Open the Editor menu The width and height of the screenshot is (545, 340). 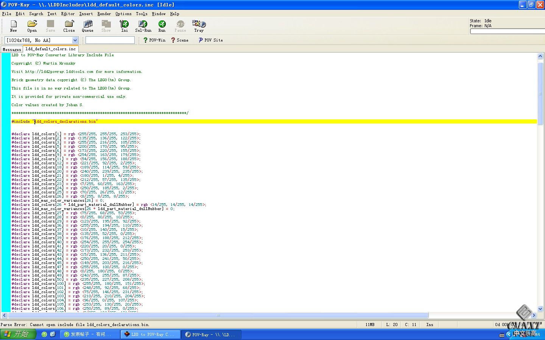(x=68, y=14)
